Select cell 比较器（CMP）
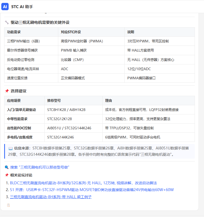The width and height of the screenshot is (204, 217). pyautogui.click(x=91, y=60)
